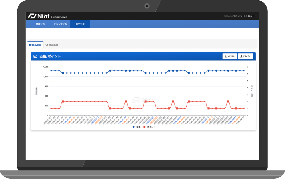285x179 pixels.
Task: Click the price data point for 2024-01-04
Action: click(63, 73)
